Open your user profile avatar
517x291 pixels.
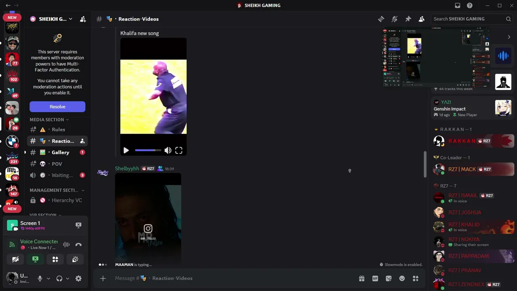click(x=12, y=278)
